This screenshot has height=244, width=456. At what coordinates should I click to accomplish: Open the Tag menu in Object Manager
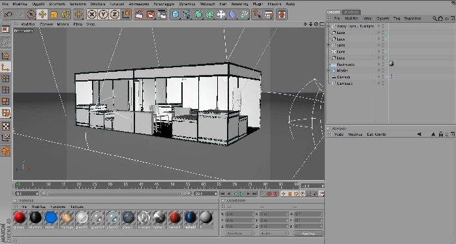(x=397, y=18)
